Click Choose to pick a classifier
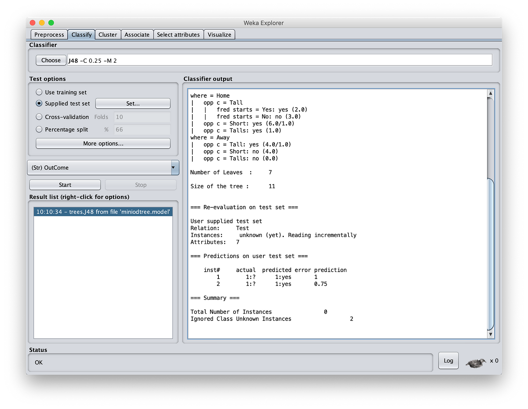Image resolution: width=528 pixels, height=409 pixels. tap(51, 60)
